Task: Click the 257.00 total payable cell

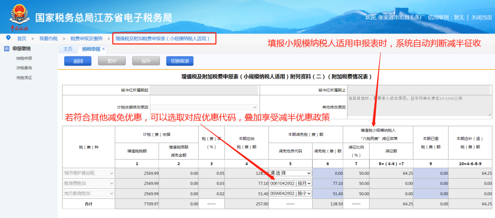Action: pyautogui.click(x=247, y=204)
